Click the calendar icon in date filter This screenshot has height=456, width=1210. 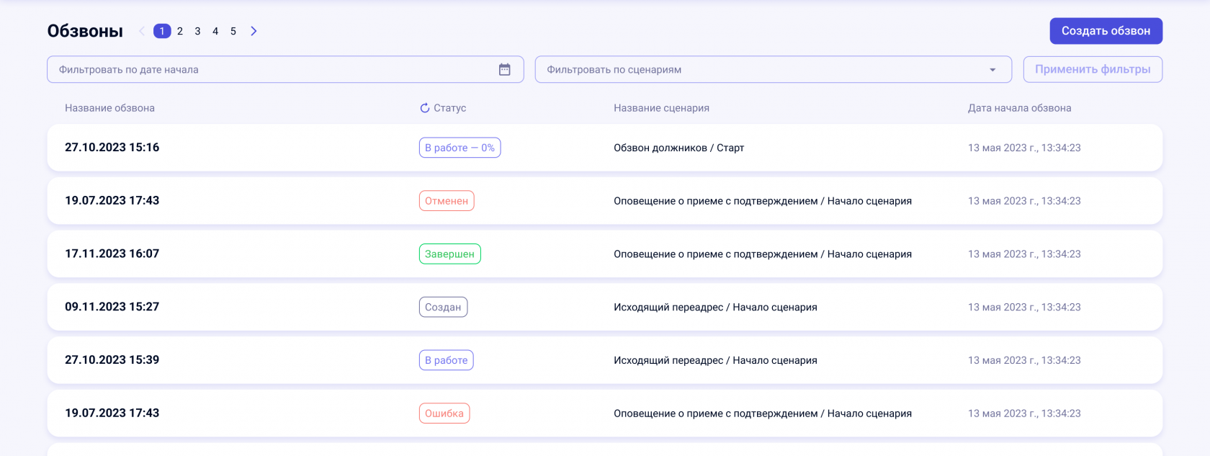(504, 70)
